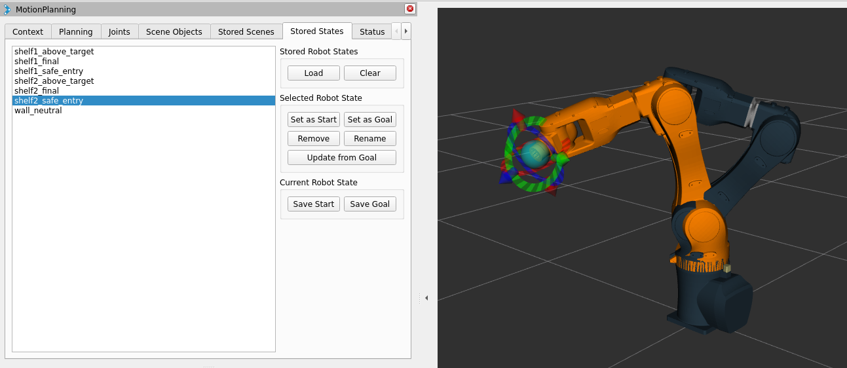The width and height of the screenshot is (847, 368).
Task: Click the teal interactive marker sphere
Action: click(535, 155)
